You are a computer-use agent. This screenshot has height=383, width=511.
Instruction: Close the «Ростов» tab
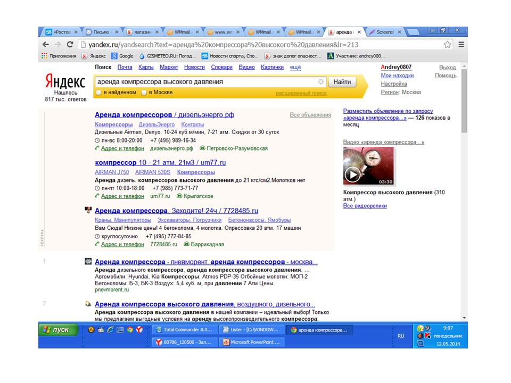click(76, 32)
